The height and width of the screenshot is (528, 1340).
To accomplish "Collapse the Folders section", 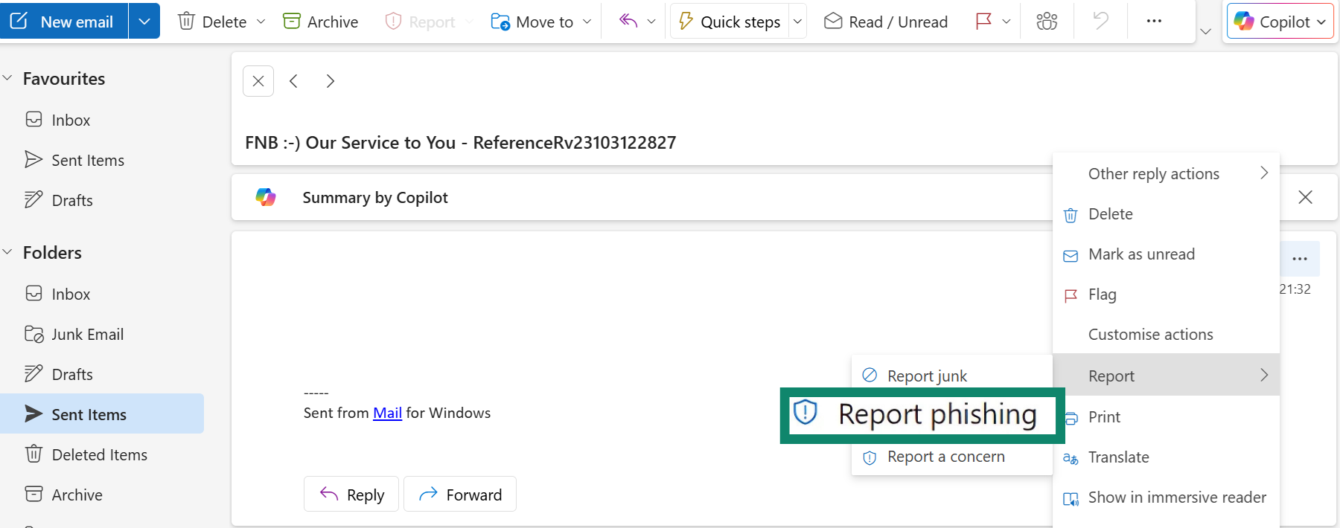I will tap(8, 252).
